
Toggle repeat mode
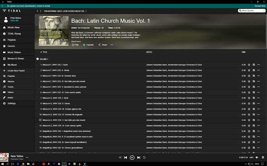tap(144, 158)
